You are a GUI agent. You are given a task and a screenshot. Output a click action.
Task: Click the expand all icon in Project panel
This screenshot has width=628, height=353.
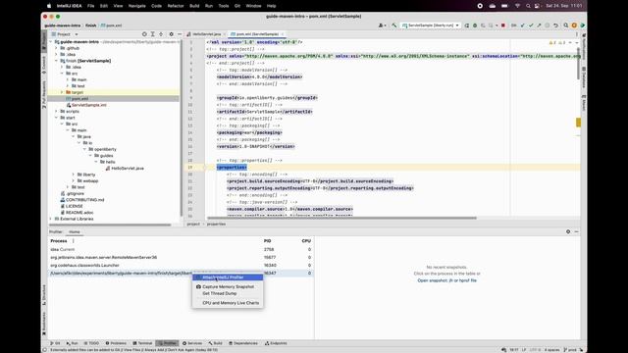[153, 34]
